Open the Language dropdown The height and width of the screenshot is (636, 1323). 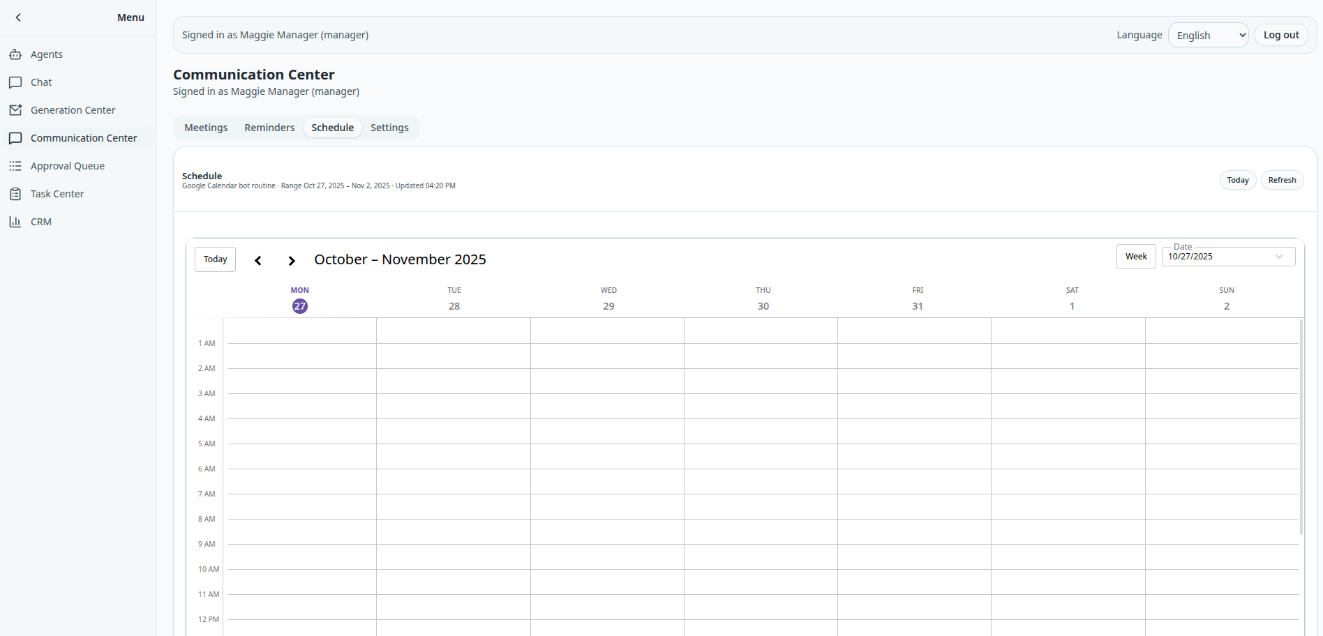click(1208, 36)
